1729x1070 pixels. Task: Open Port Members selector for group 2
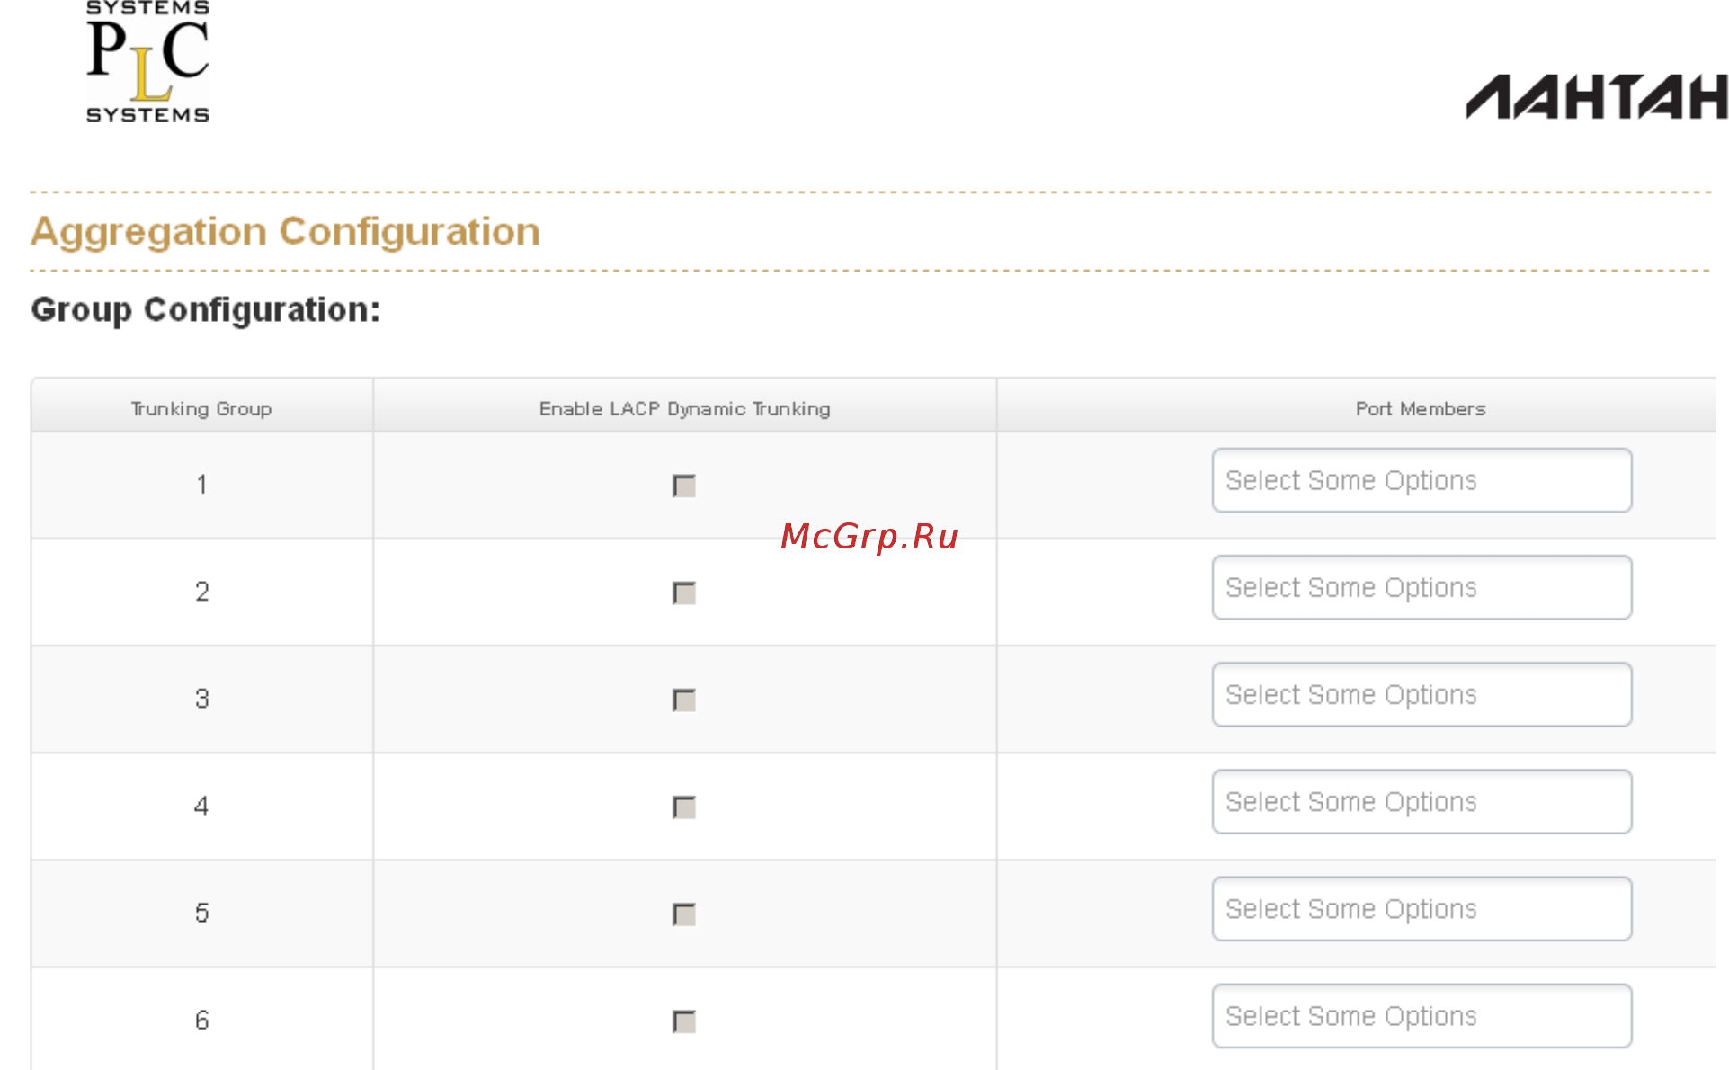pos(1422,587)
